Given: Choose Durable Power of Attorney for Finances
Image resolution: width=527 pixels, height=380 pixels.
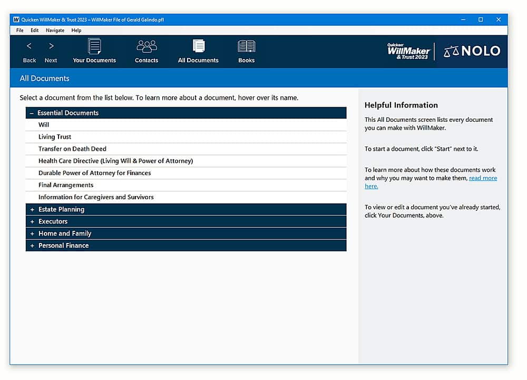Looking at the screenshot, I should (186, 173).
